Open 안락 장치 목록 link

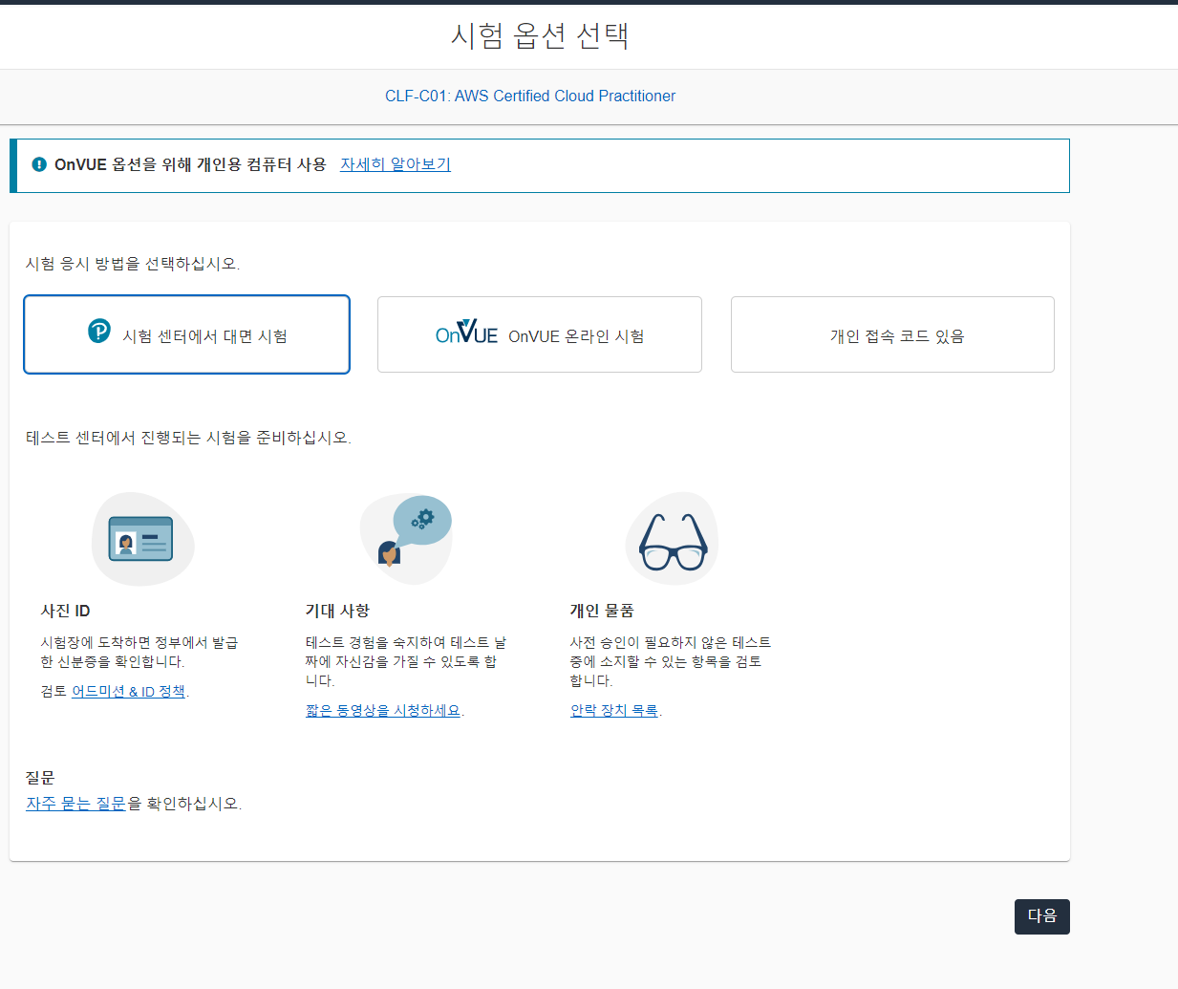[614, 711]
